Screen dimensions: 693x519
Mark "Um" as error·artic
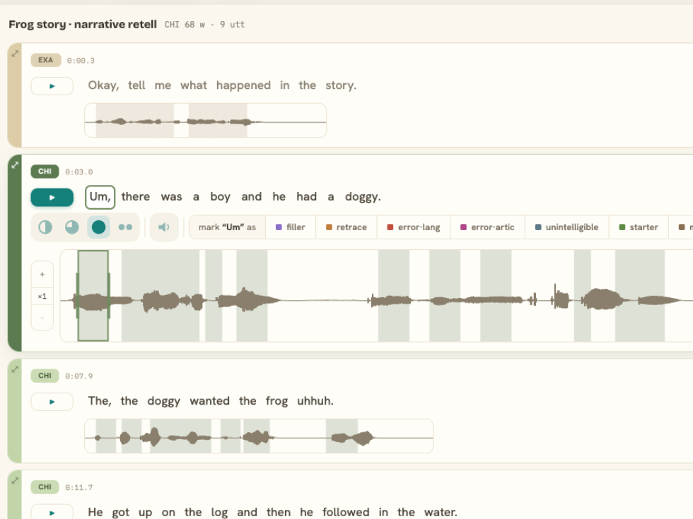[x=487, y=227]
